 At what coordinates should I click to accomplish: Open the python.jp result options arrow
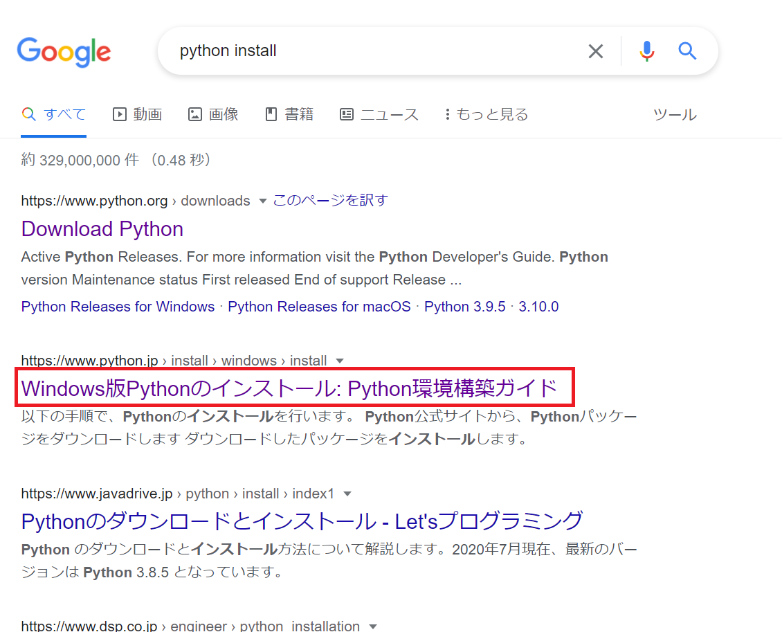click(x=340, y=361)
